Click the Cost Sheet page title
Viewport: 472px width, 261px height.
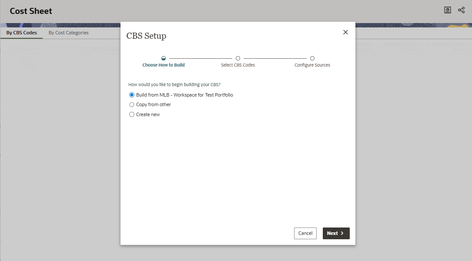[31, 11]
